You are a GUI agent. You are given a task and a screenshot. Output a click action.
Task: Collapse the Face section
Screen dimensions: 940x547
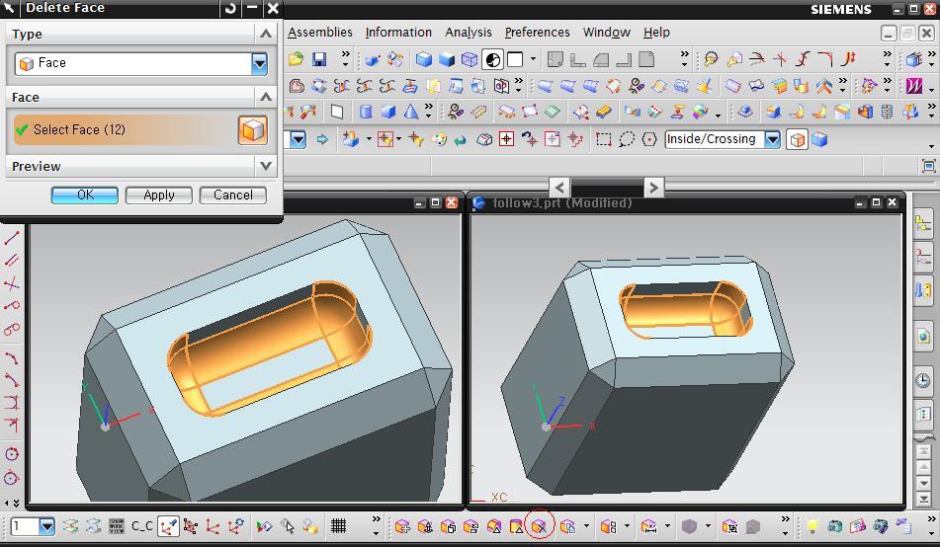coord(265,97)
